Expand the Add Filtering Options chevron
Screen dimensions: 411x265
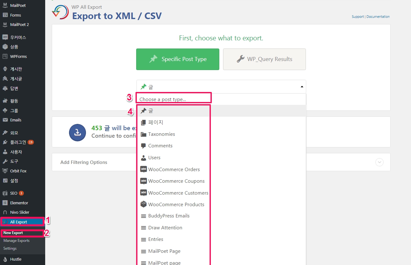(379, 162)
